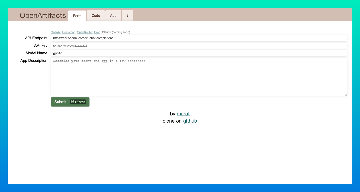360x192 pixels.
Task: Open the OpenRouter preset link
Action: pyautogui.click(x=84, y=32)
